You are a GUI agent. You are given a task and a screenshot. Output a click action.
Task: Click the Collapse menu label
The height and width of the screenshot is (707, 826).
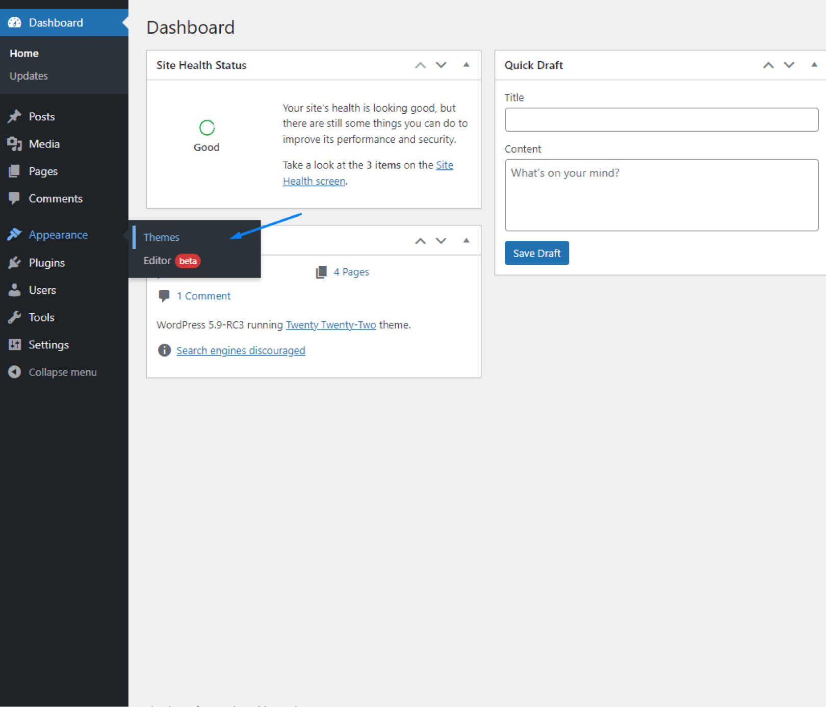coord(63,372)
